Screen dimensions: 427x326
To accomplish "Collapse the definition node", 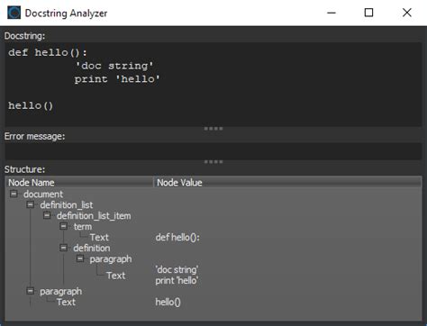I will pos(63,248).
